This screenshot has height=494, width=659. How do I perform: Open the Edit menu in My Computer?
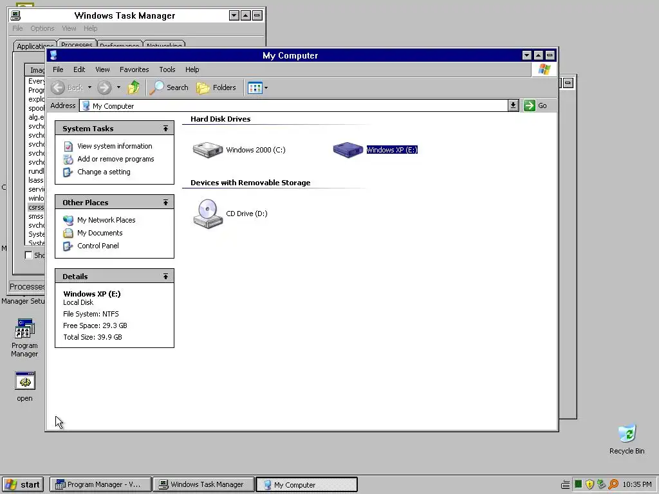(79, 69)
